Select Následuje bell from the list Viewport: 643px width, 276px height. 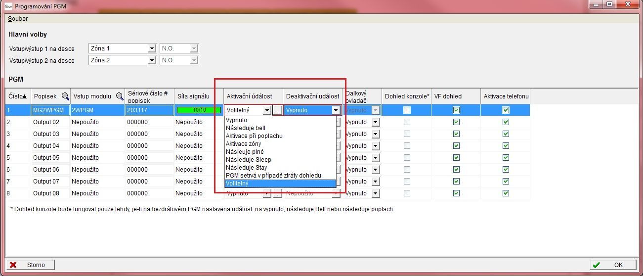coord(245,128)
